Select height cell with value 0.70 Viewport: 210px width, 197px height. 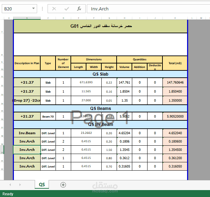point(109,166)
